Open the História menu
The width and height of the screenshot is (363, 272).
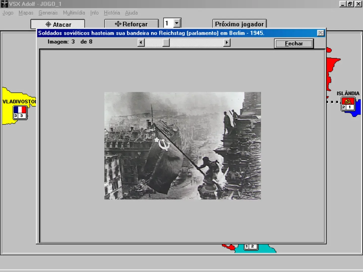click(x=112, y=13)
